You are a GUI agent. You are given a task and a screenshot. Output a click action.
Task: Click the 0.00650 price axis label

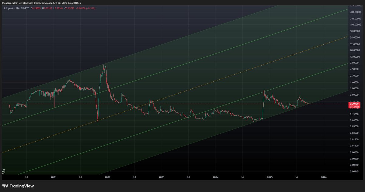[355, 152]
